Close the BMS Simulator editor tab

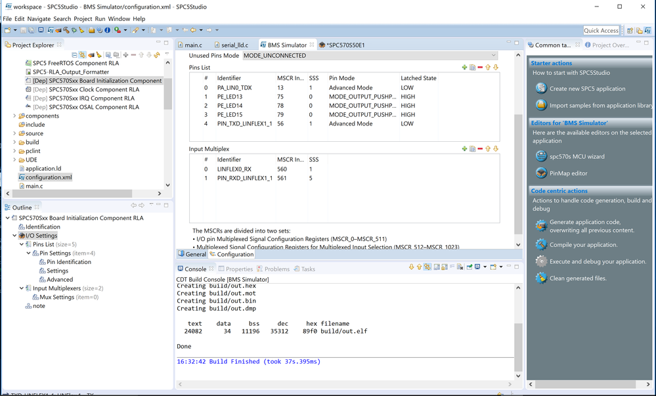312,45
